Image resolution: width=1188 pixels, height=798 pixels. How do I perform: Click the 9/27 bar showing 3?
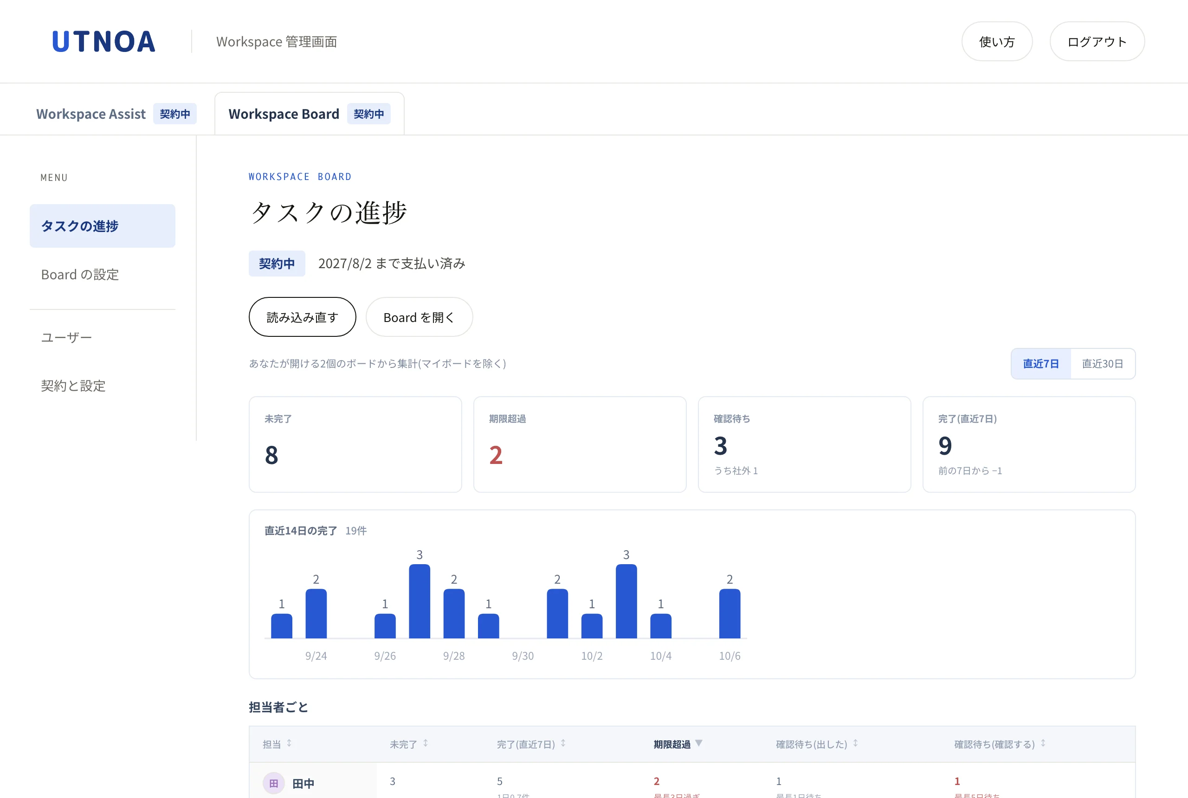pos(420,601)
